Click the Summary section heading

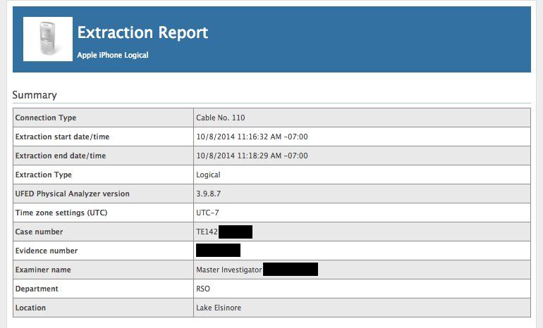click(35, 95)
